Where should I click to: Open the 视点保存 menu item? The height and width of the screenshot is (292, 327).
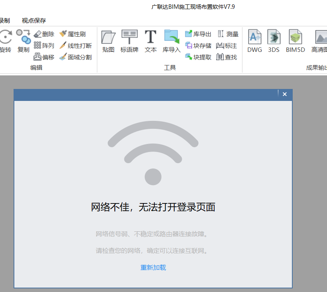coord(34,20)
